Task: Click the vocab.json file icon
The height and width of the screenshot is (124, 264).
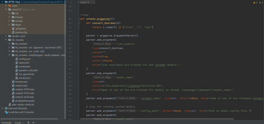Action: coord(17,78)
